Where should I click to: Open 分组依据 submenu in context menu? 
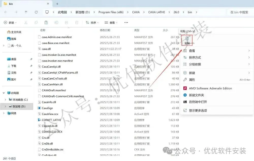point(217,64)
